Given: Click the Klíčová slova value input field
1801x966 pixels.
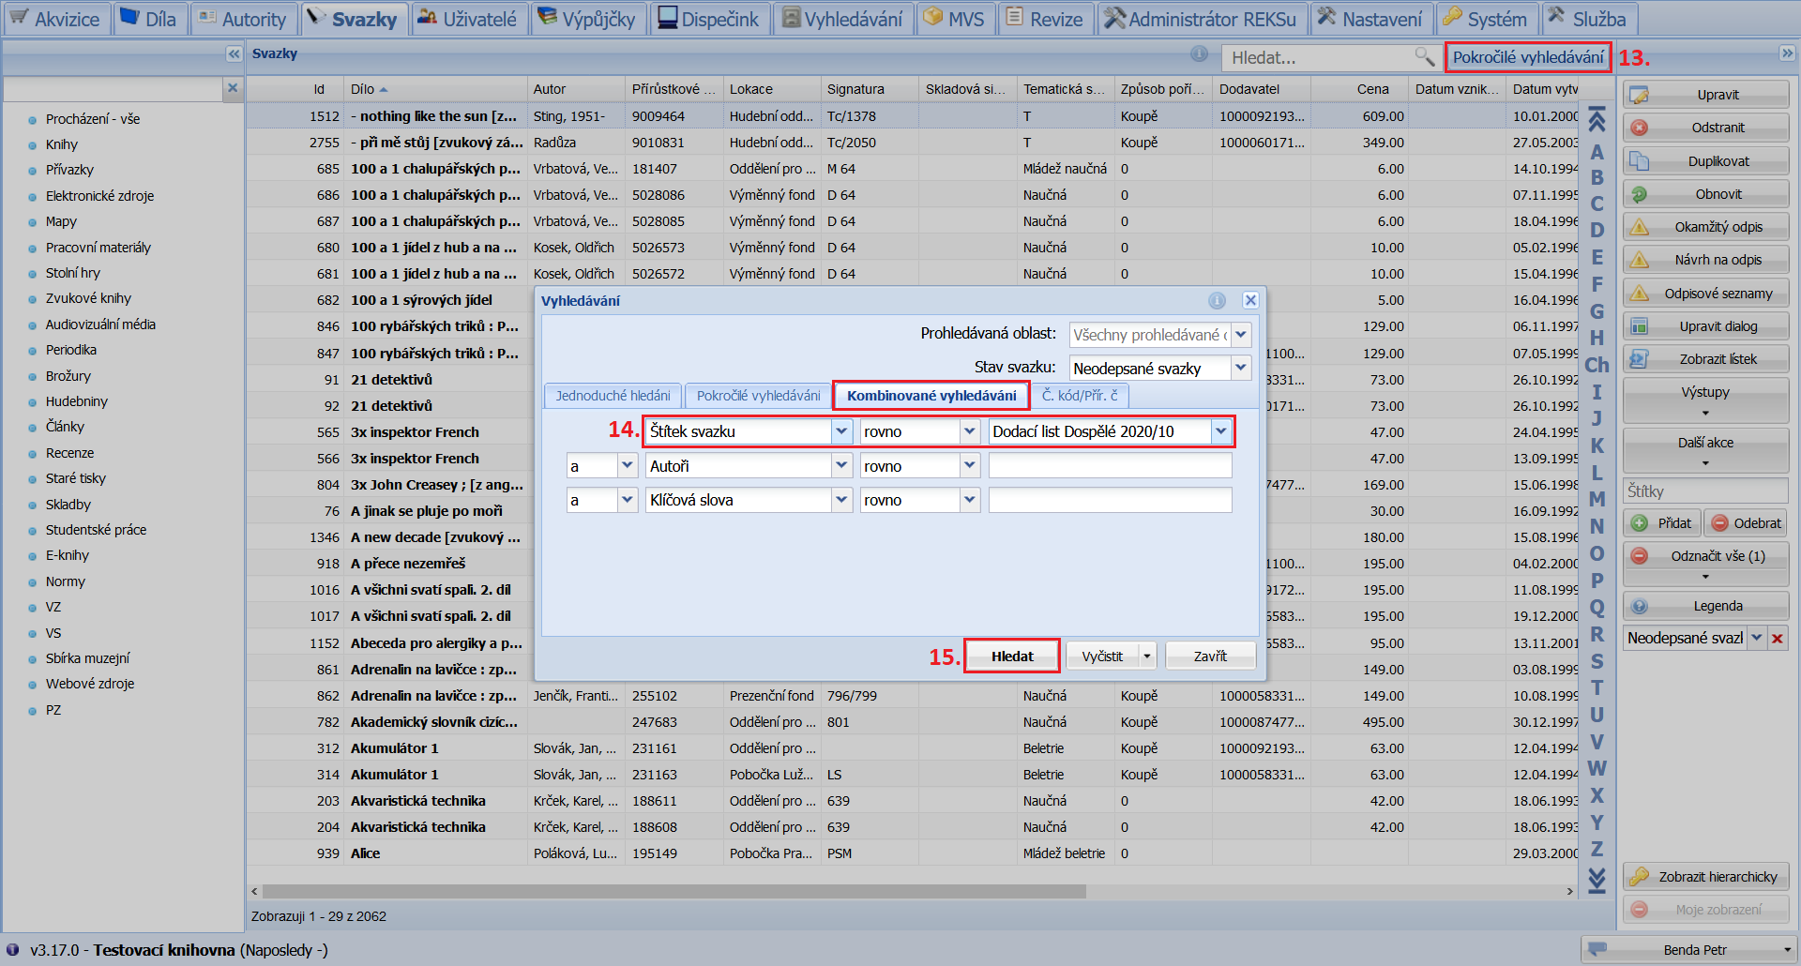Looking at the screenshot, I should [x=1111, y=500].
